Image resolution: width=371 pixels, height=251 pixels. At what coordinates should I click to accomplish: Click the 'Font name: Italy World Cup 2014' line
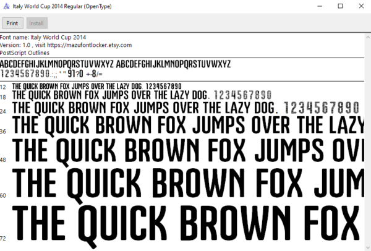pos(43,37)
